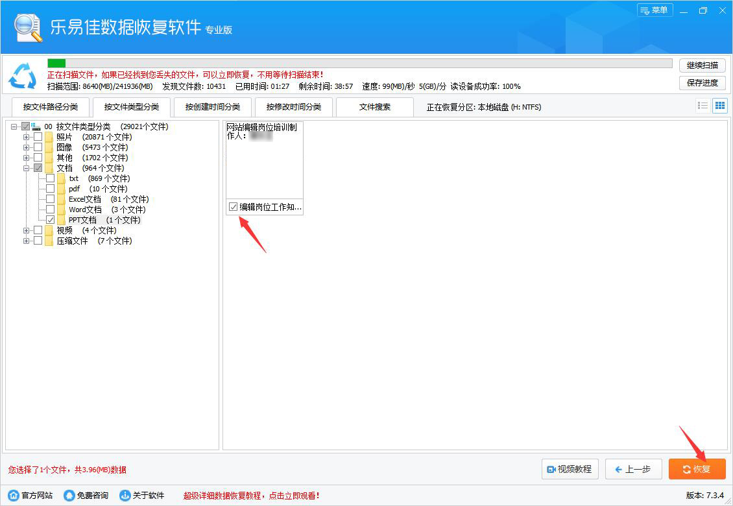The image size is (733, 506).
Task: Open the 文件搜索 tab
Action: pos(375,106)
